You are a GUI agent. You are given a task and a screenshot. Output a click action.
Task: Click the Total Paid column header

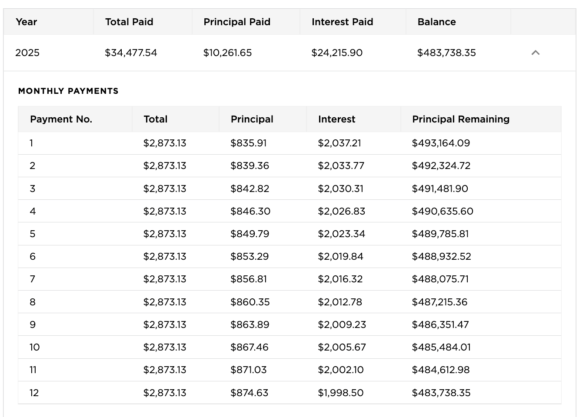click(x=129, y=22)
